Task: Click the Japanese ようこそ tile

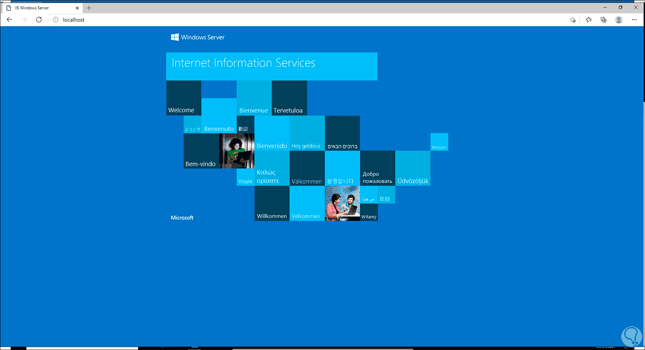Action: point(192,125)
